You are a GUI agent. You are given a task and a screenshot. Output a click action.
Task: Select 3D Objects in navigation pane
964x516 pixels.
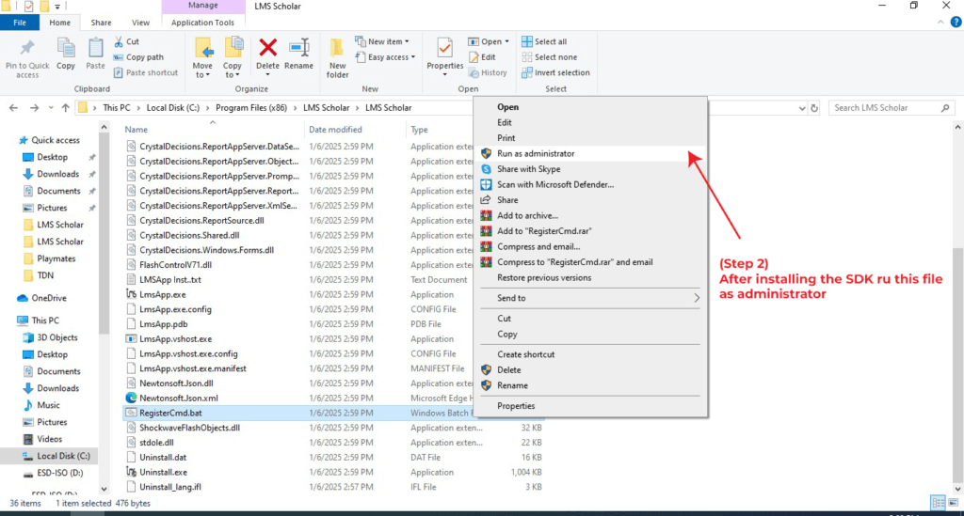pyautogui.click(x=57, y=337)
